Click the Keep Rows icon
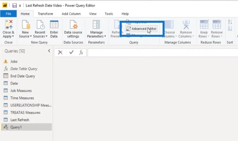This screenshot has width=238, height=141. click(204, 24)
